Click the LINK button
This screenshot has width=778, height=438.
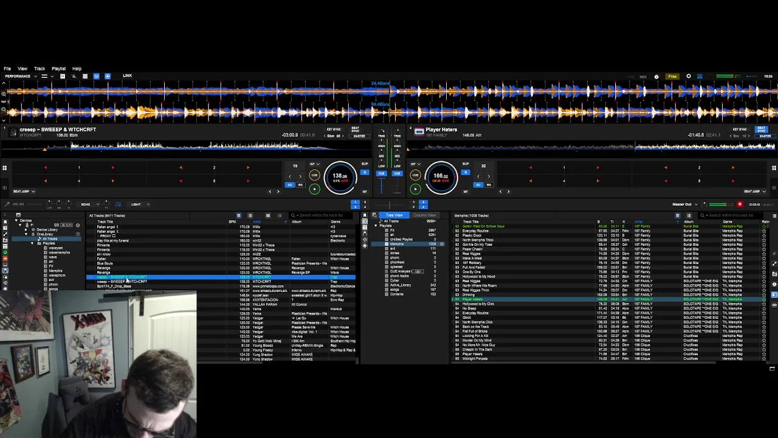pos(127,76)
